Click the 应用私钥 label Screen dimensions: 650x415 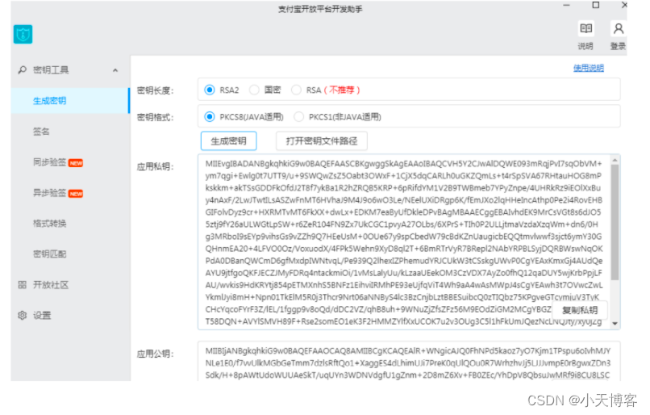click(156, 167)
